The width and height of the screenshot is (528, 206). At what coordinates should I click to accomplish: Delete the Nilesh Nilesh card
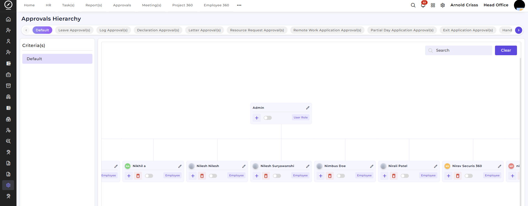(202, 176)
